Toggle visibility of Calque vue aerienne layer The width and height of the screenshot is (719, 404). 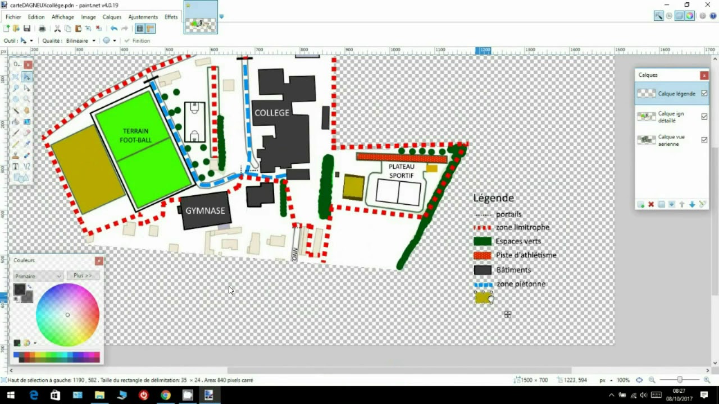coord(704,140)
